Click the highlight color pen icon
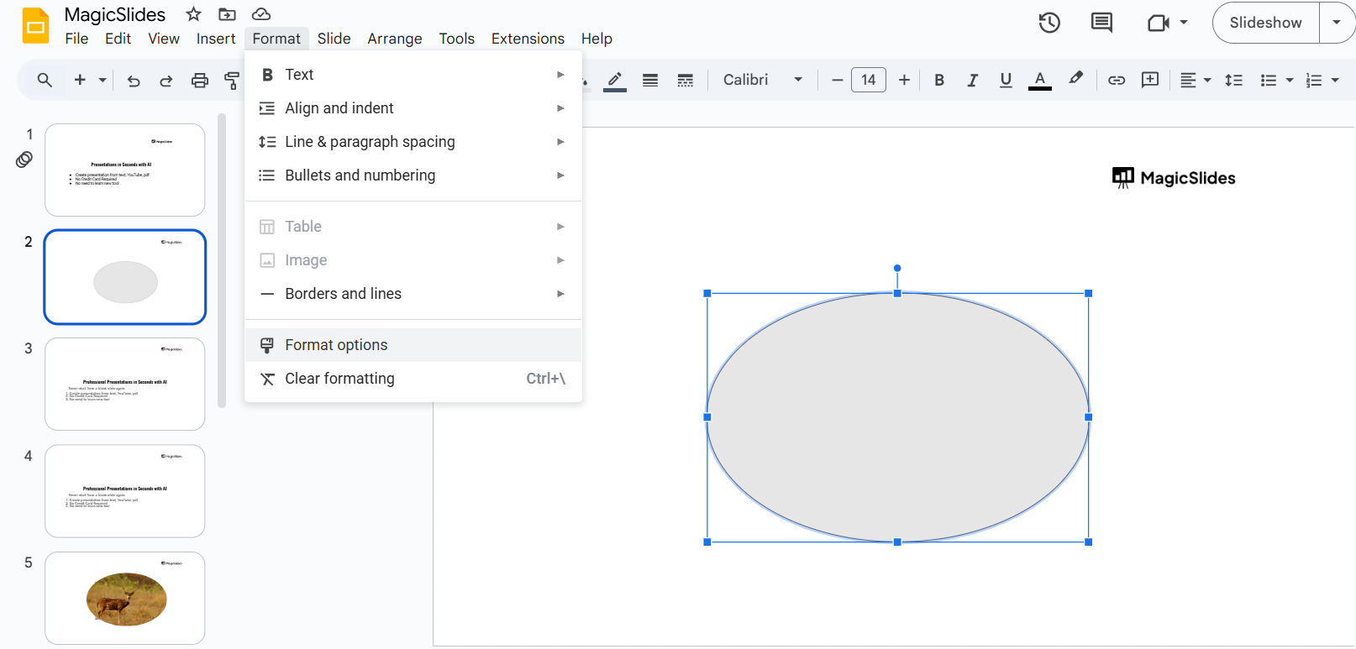Screen dimensions: 1356x649 click(1075, 79)
